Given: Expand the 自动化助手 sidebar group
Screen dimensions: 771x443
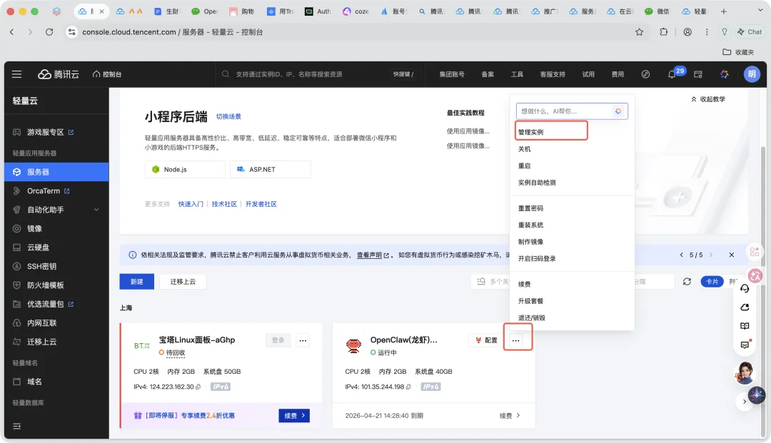Looking at the screenshot, I should pyautogui.click(x=56, y=210).
